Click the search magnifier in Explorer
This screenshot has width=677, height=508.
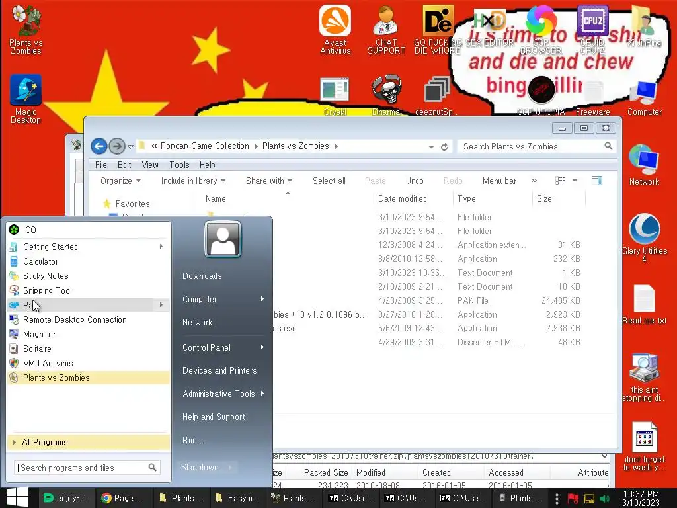click(608, 146)
